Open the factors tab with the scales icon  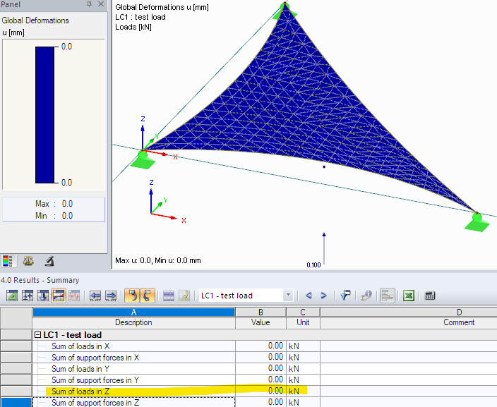28,261
